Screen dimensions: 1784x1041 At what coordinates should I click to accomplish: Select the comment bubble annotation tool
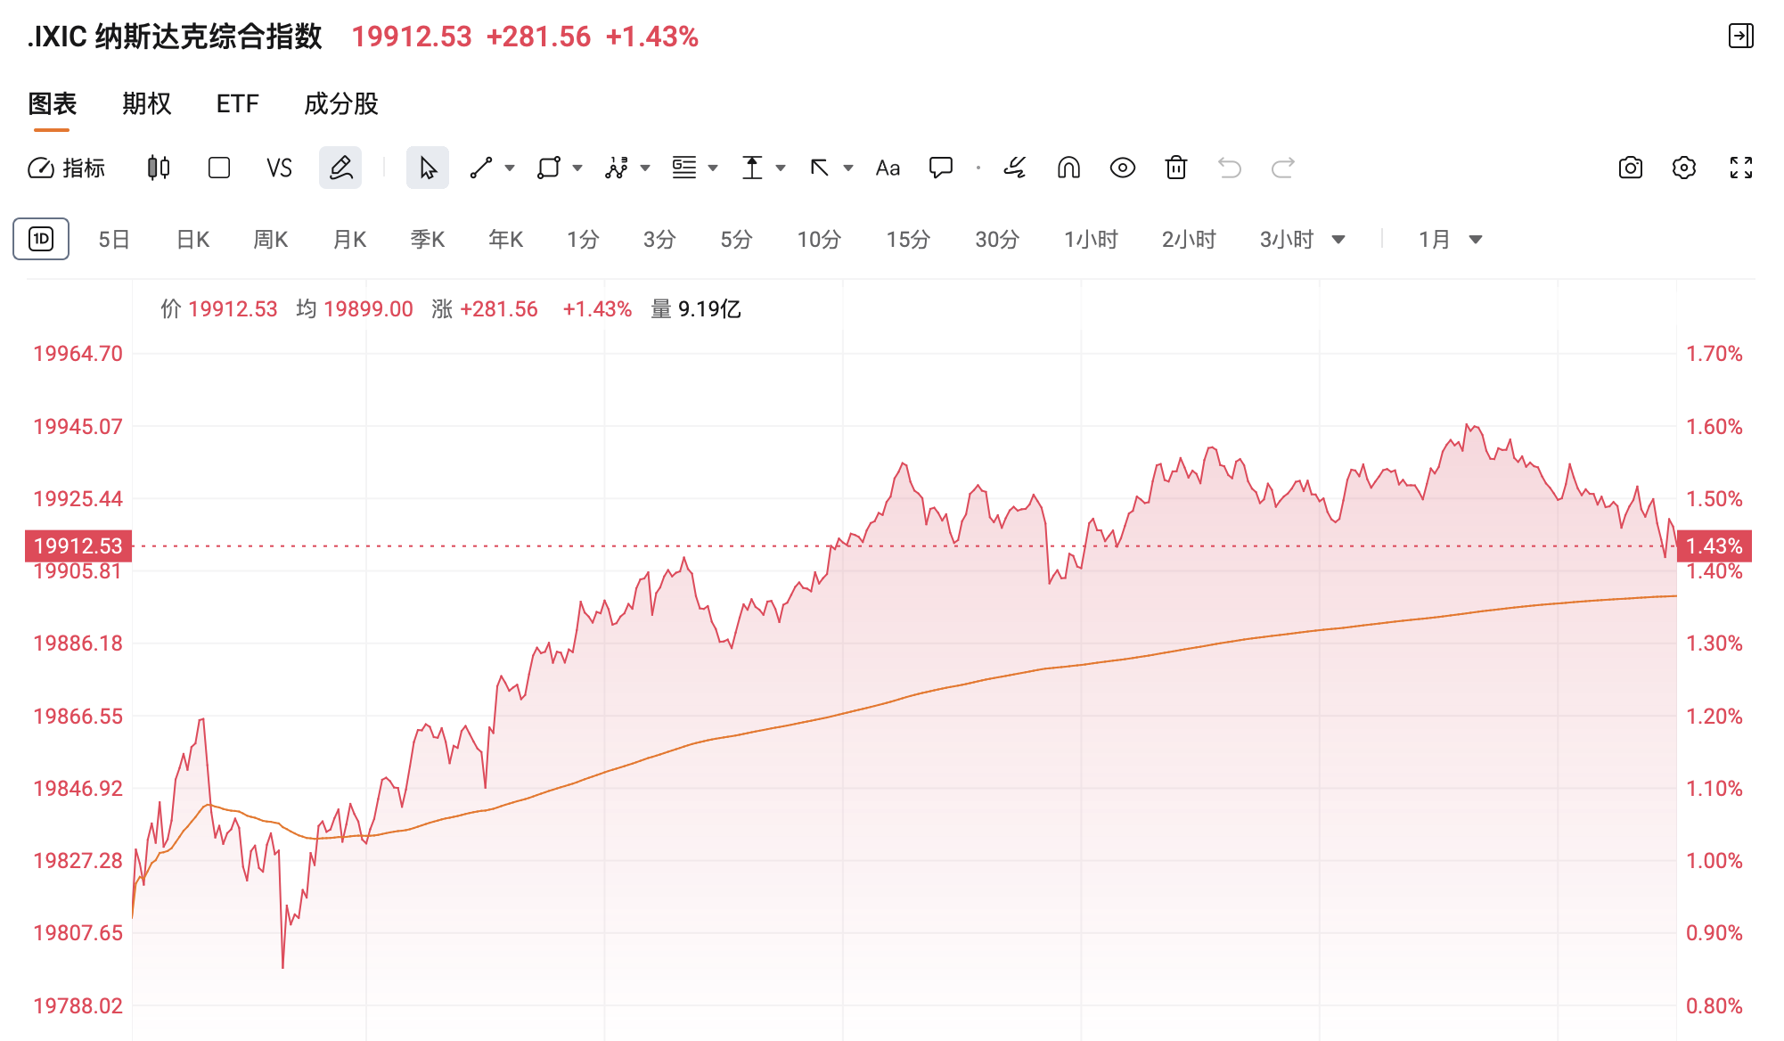coord(941,168)
